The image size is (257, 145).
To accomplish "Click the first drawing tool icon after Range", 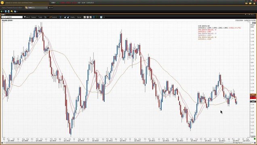I will point(85,17).
